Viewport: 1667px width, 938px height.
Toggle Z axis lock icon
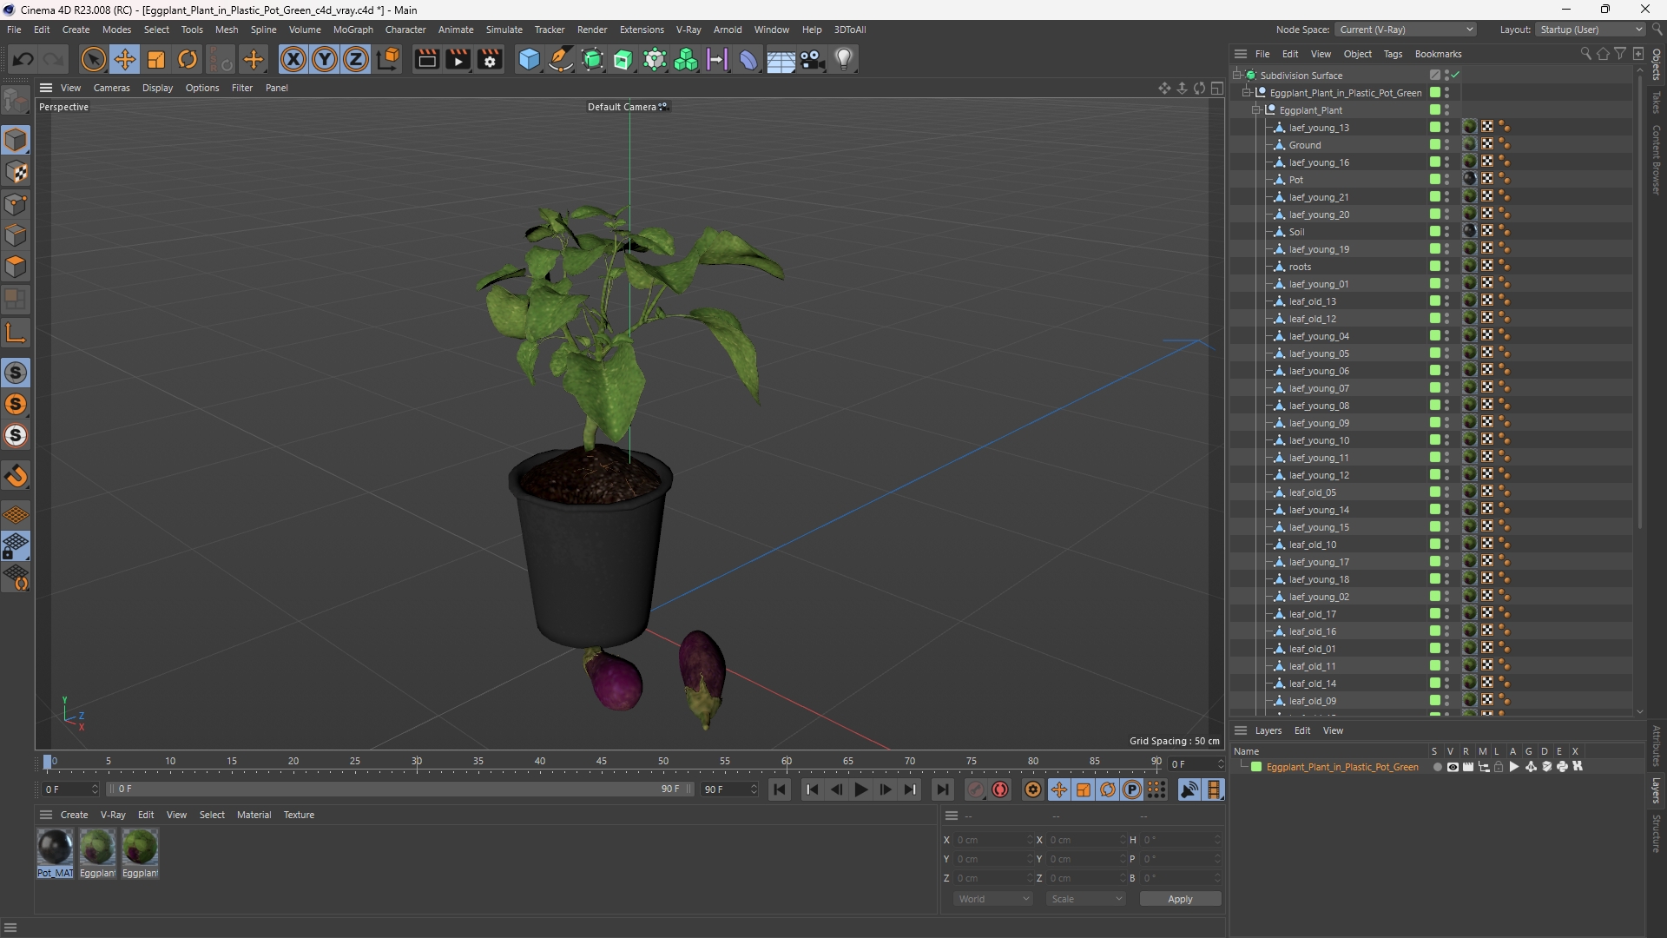(x=356, y=60)
